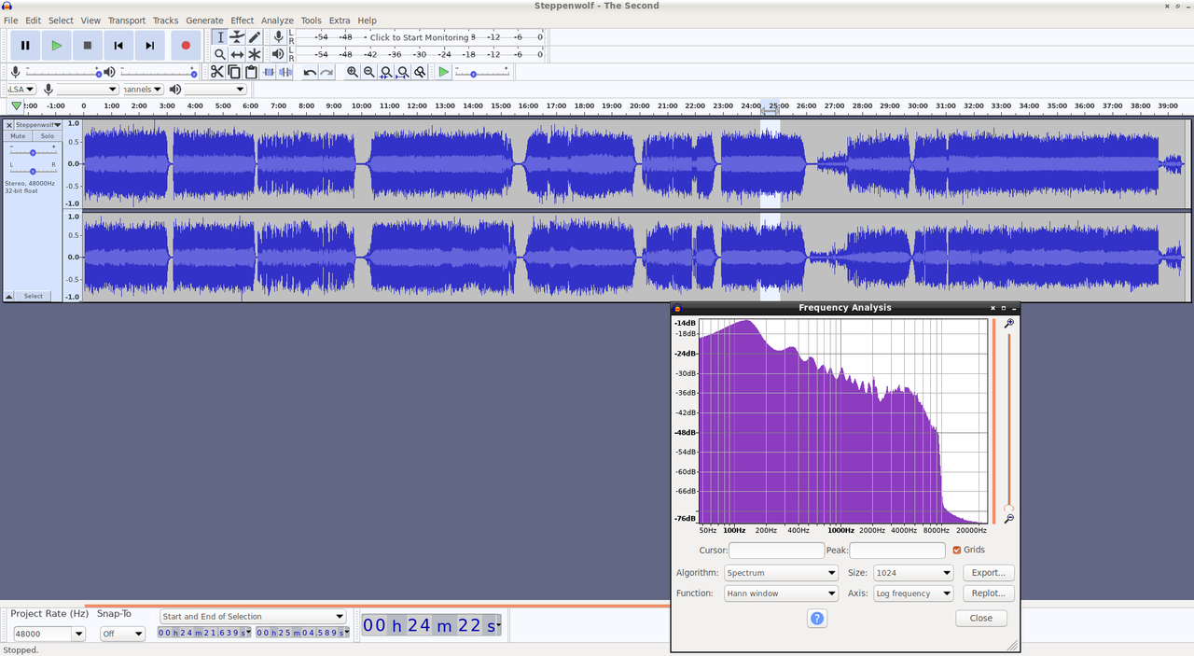Click the Stop transport button

[x=88, y=45]
